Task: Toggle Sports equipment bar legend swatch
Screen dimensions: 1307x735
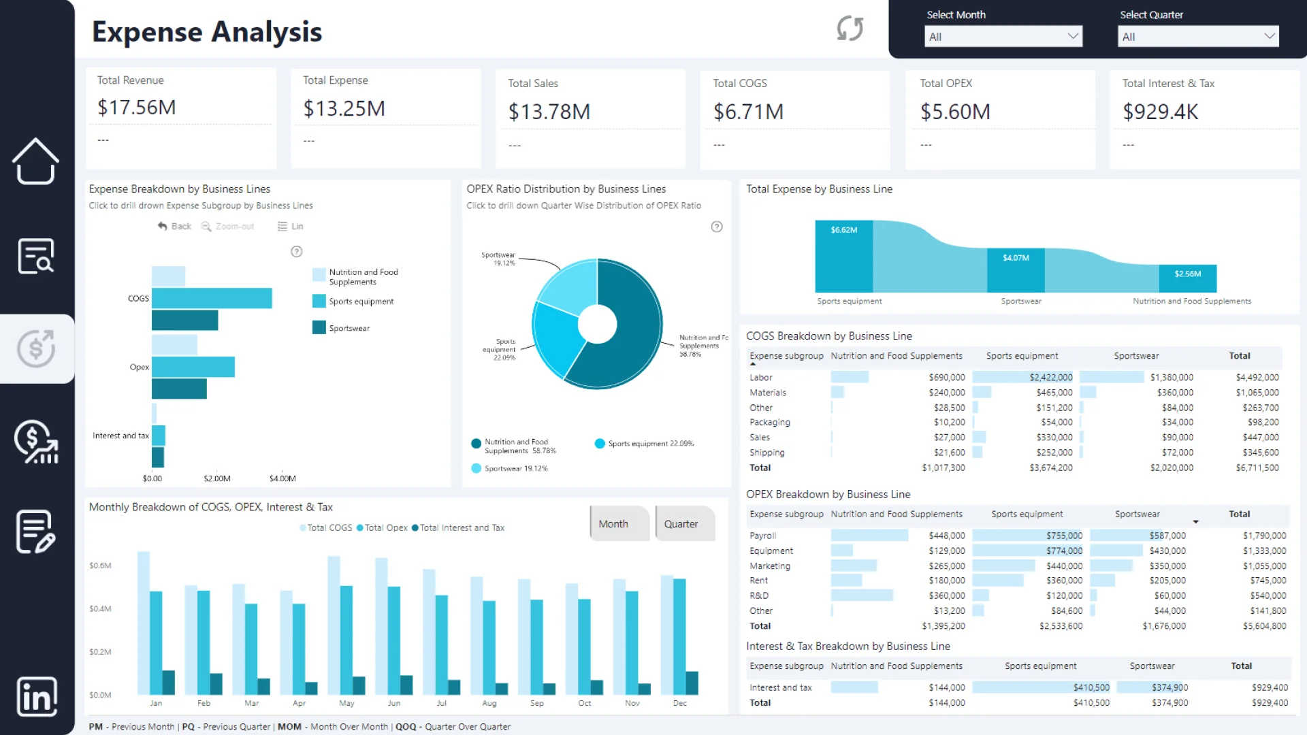Action: [319, 301]
